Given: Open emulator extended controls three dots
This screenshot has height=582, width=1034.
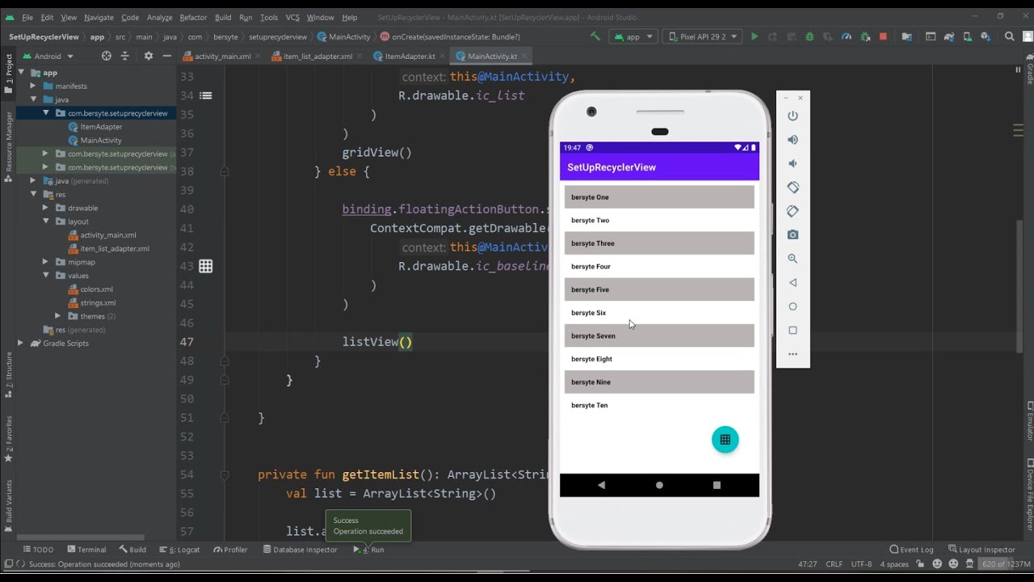Looking at the screenshot, I should [792, 354].
